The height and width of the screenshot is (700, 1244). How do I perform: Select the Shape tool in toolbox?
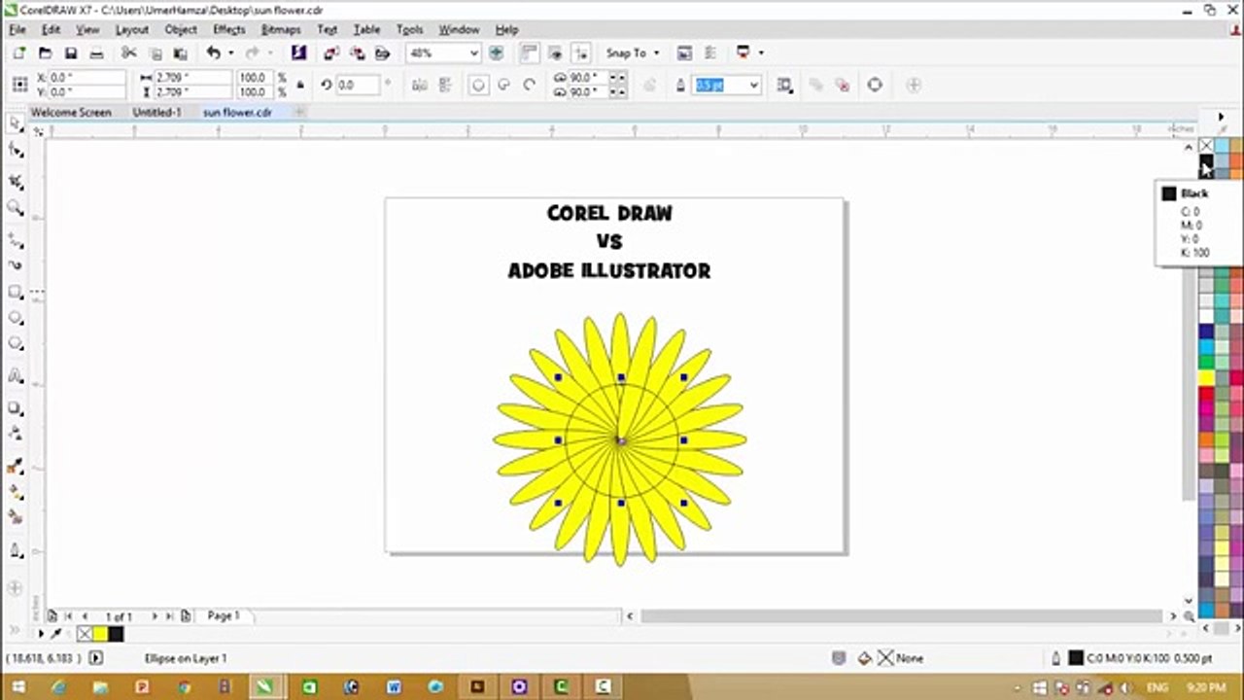point(16,151)
